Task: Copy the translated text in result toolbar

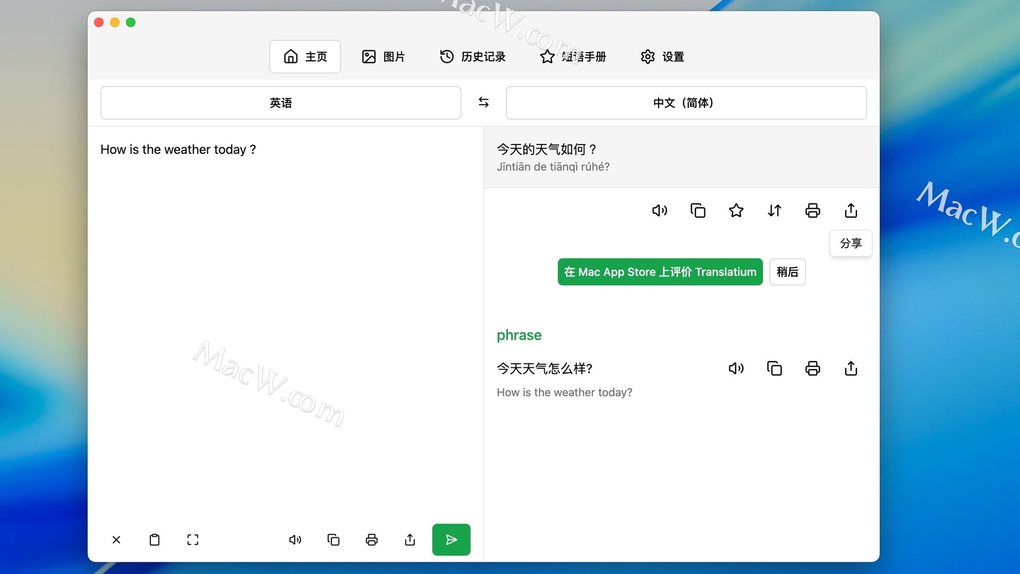Action: click(x=698, y=210)
